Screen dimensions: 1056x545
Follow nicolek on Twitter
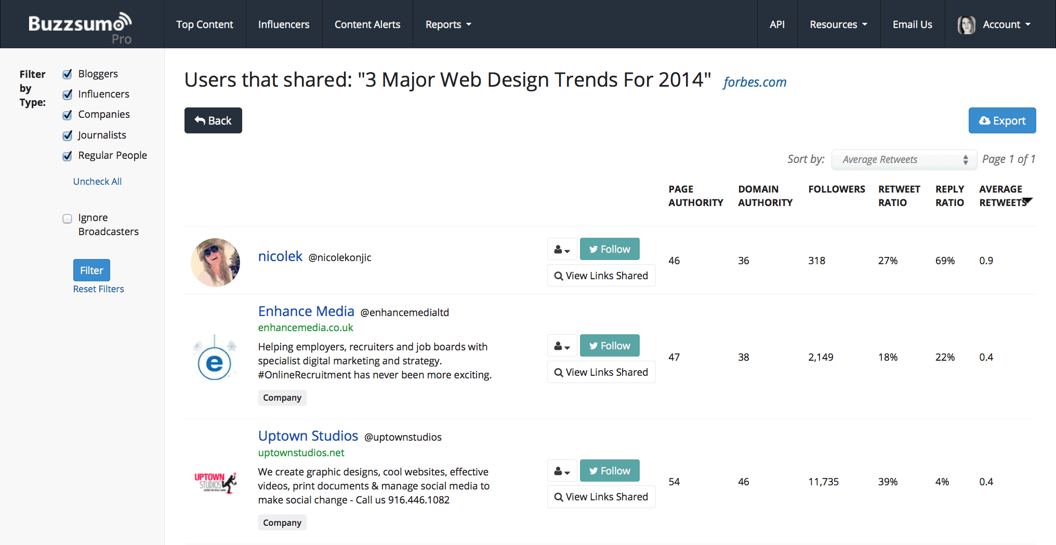pyautogui.click(x=610, y=249)
